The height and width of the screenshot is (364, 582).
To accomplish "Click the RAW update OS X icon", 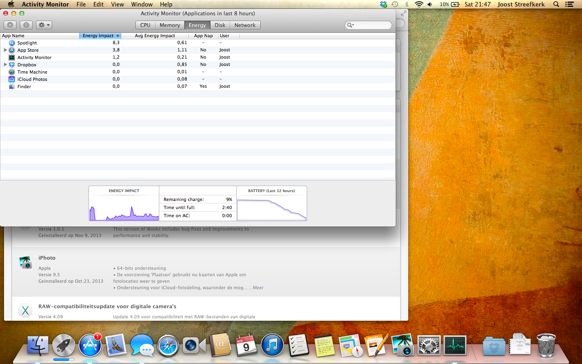I will [x=25, y=311].
